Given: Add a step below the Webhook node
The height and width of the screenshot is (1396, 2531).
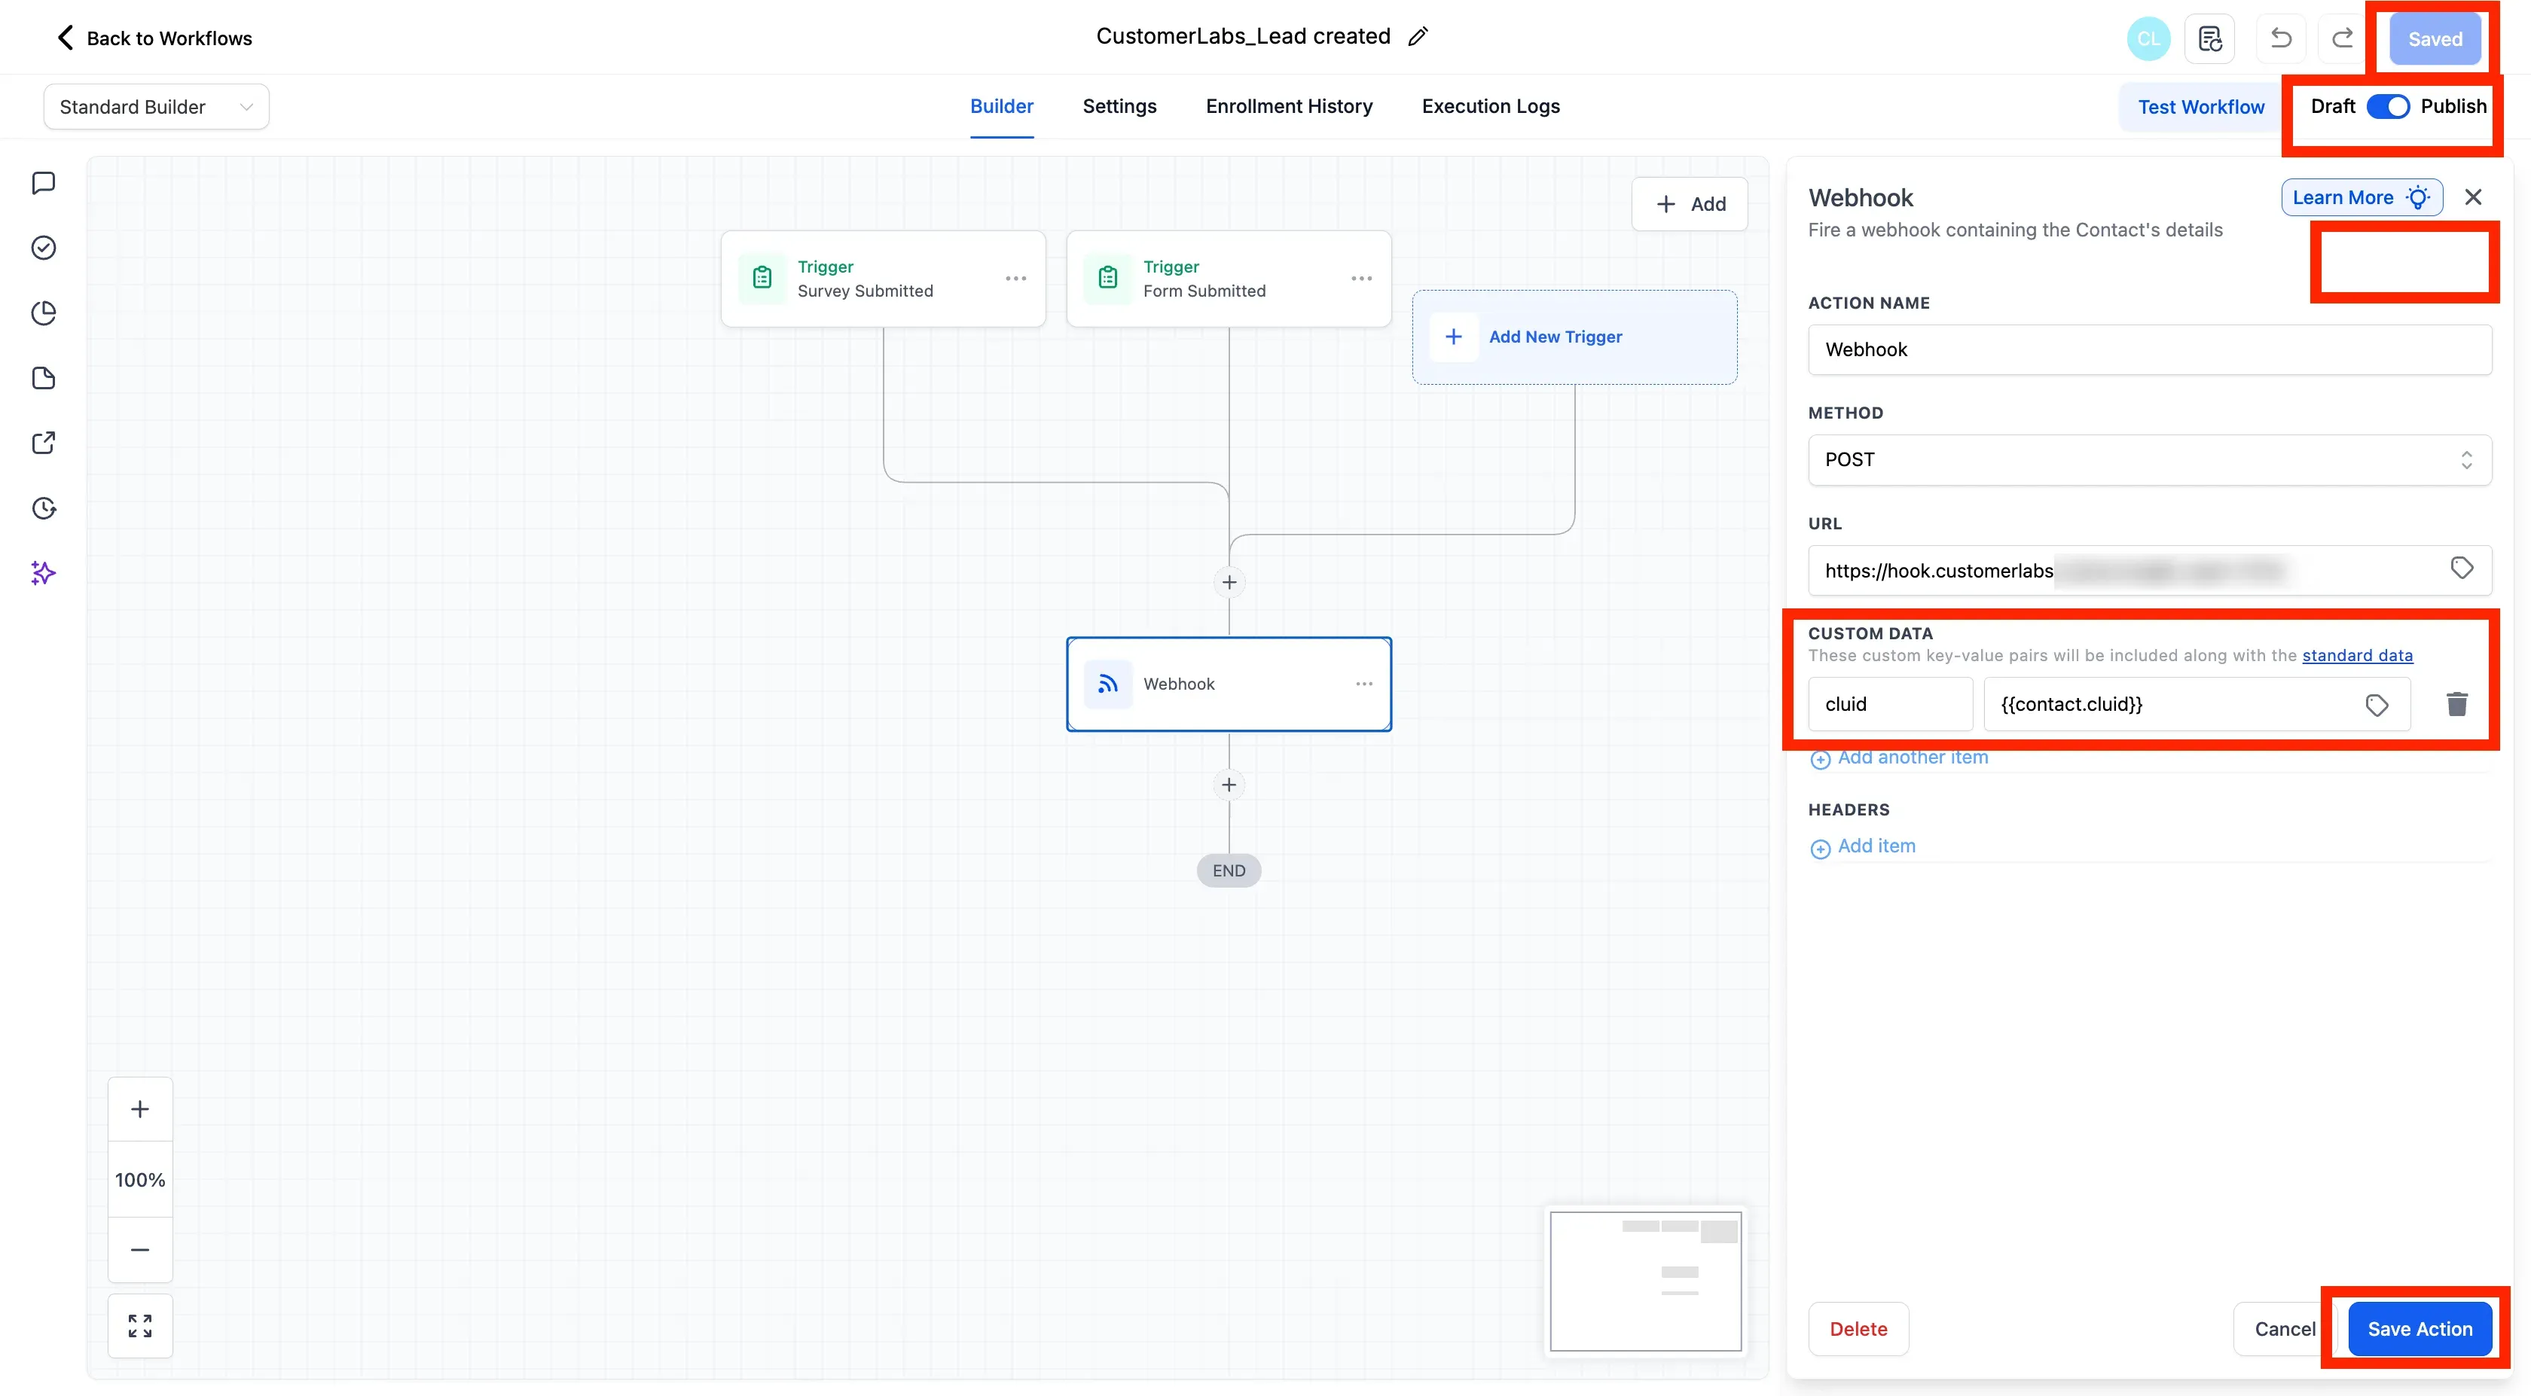Looking at the screenshot, I should tap(1229, 785).
